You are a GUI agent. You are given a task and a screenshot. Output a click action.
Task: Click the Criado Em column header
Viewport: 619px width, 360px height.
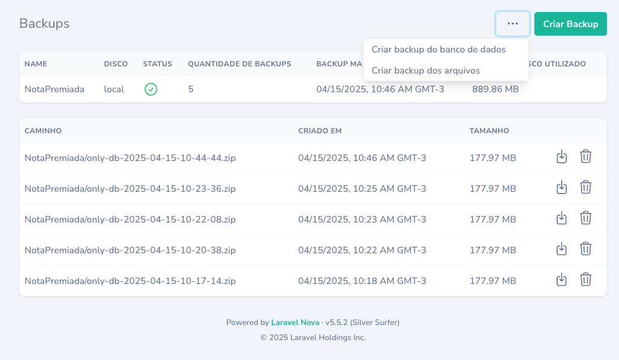click(x=320, y=131)
